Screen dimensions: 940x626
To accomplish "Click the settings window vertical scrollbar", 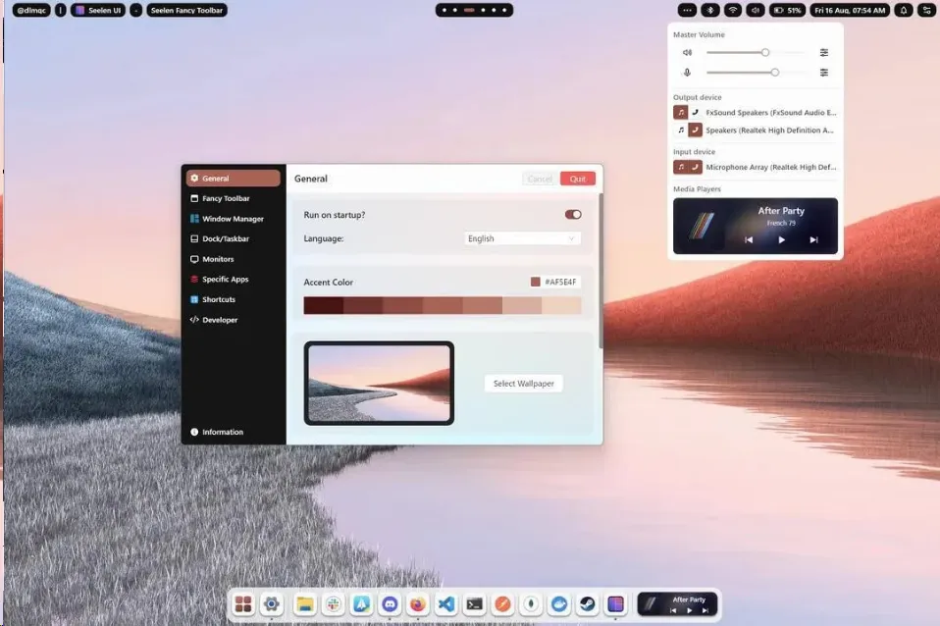I will click(x=601, y=270).
